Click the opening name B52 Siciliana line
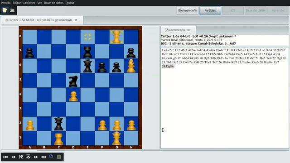Screen dimensions: 290x163 coord(198,43)
